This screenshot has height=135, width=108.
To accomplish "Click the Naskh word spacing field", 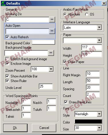I will 51,102.
